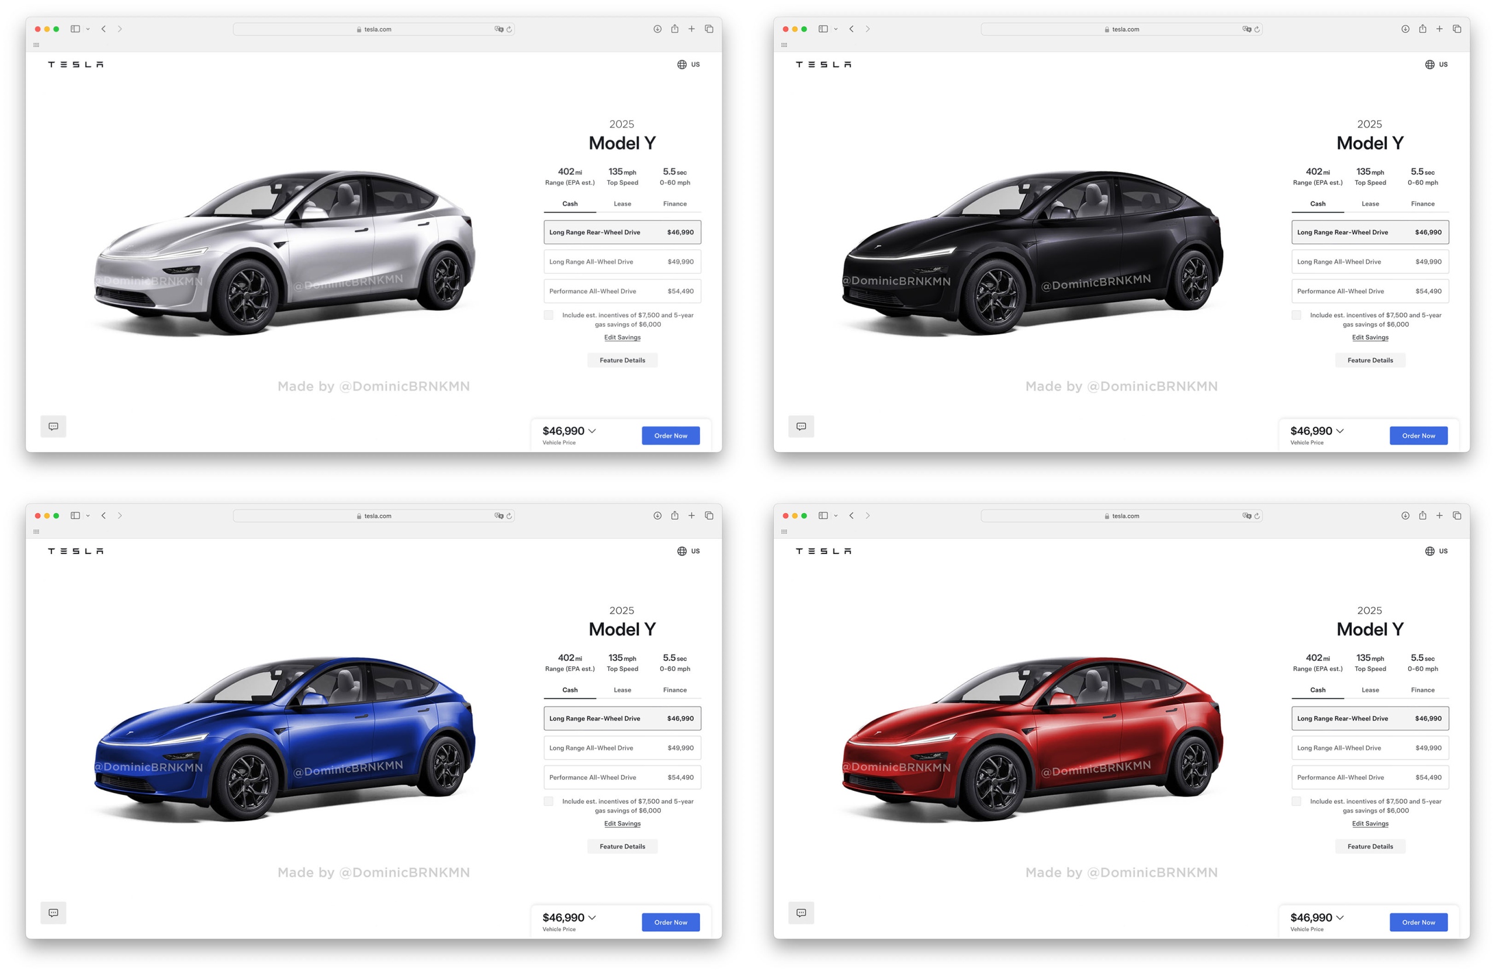This screenshot has height=973, width=1496.
Task: Switch to Finance tab in silver car window
Action: pyautogui.click(x=675, y=203)
